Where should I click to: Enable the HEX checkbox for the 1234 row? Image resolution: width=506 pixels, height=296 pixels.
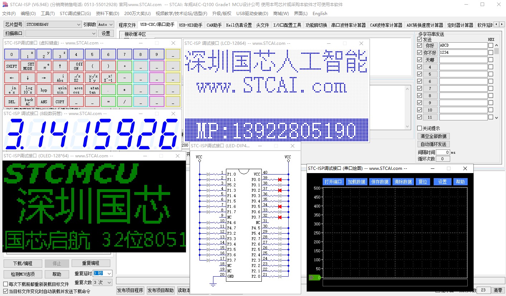click(491, 53)
